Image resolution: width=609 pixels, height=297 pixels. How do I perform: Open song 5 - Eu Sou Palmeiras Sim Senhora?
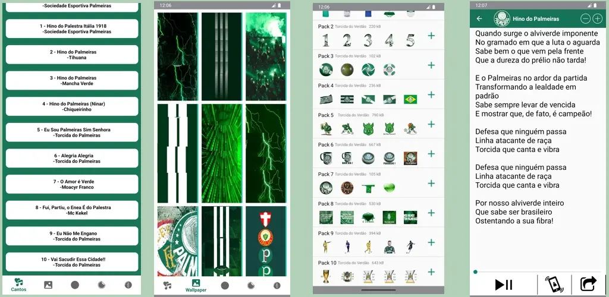(x=72, y=132)
